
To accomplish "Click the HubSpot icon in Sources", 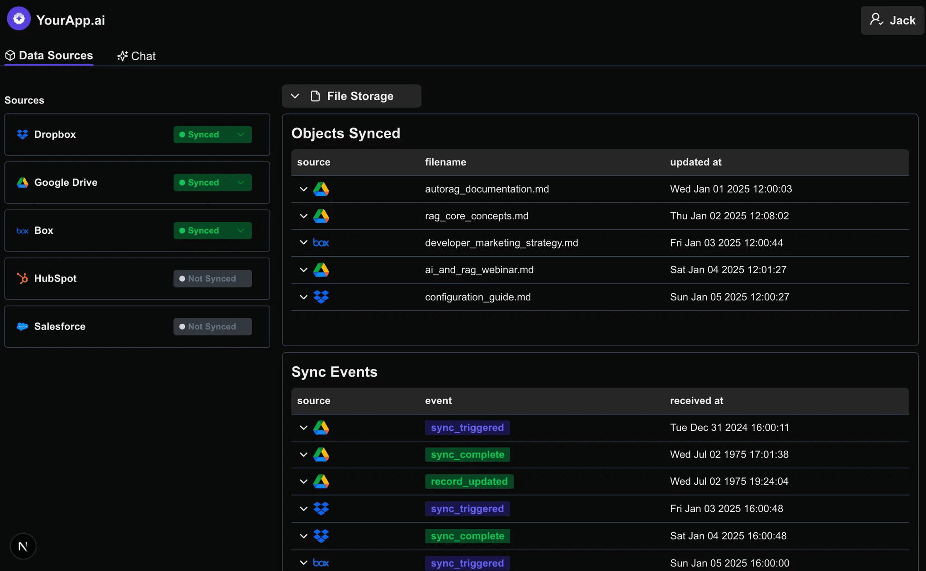I will coord(22,278).
